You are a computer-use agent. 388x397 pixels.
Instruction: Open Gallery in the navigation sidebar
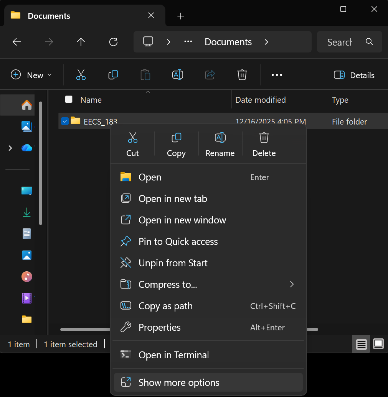(26, 126)
